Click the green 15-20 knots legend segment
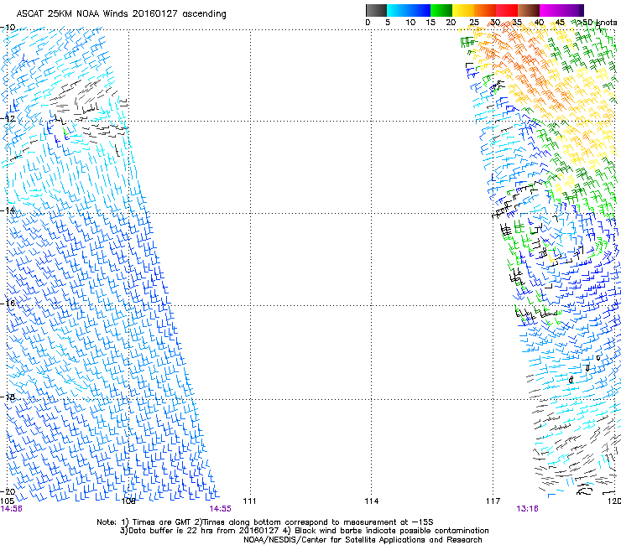Screen dimensions: 621x545 (x=441, y=10)
